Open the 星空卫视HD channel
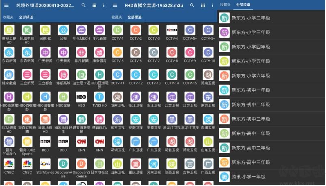326x186 pixels. [9, 34]
